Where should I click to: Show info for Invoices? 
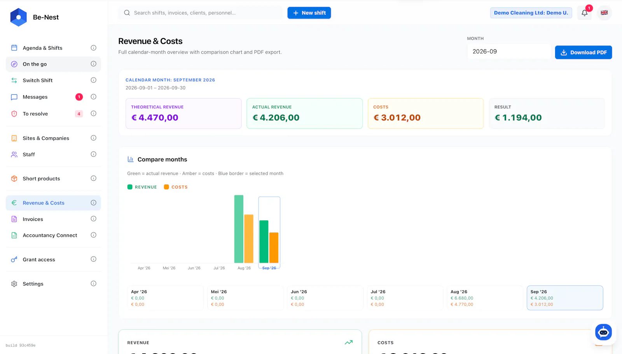pyautogui.click(x=94, y=219)
